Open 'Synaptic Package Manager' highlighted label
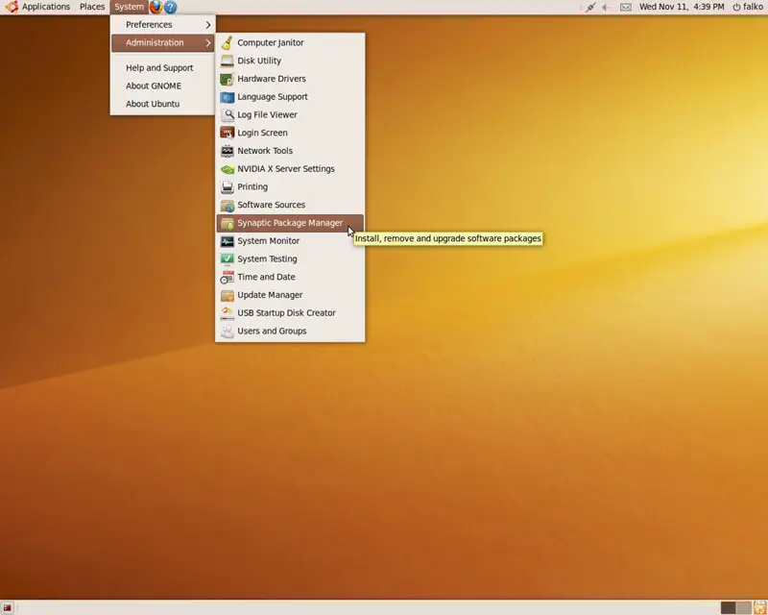 click(290, 223)
